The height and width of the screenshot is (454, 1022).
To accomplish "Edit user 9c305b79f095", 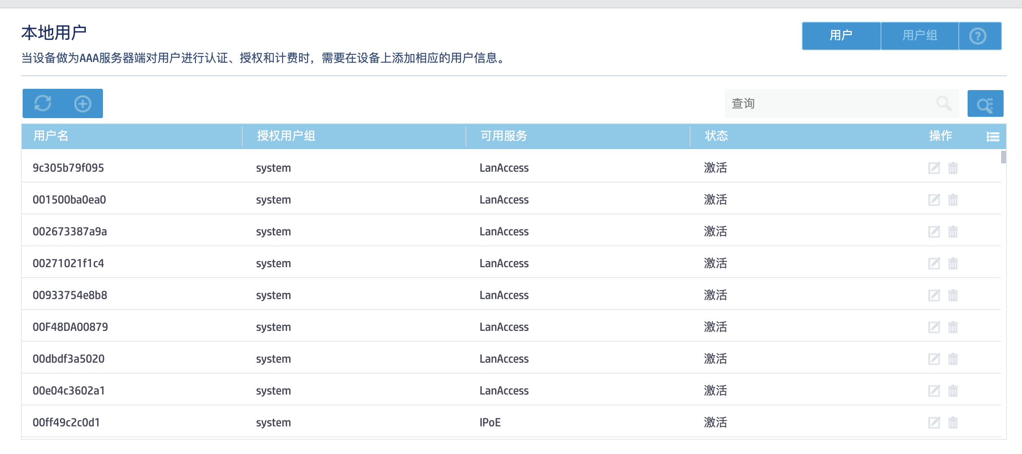I will 934,168.
